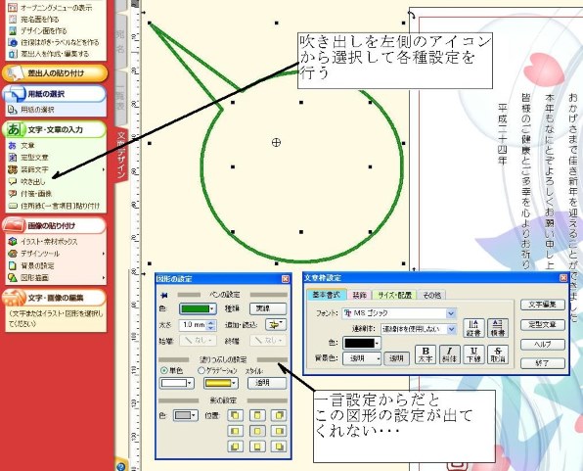The image size is (583, 471).
Task: Toggle the 透明 background button beside 背景色
Action: (x=396, y=358)
